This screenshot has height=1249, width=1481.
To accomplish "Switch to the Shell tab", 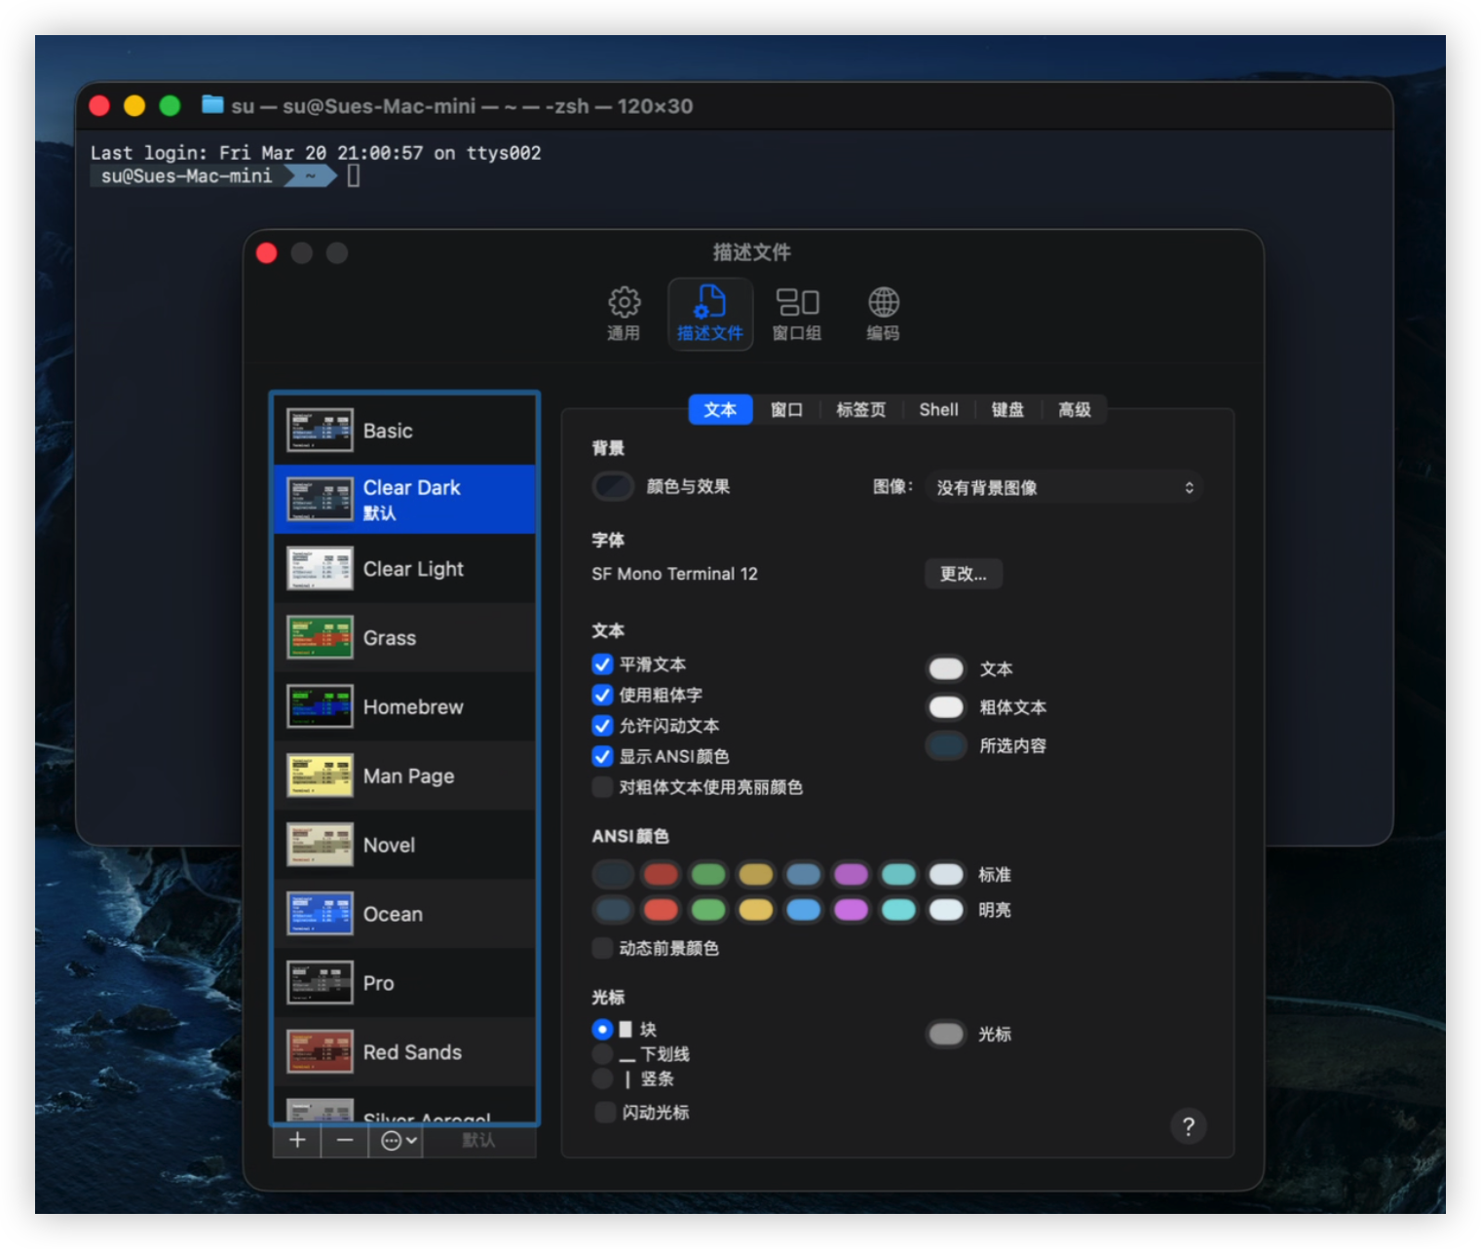I will (938, 410).
